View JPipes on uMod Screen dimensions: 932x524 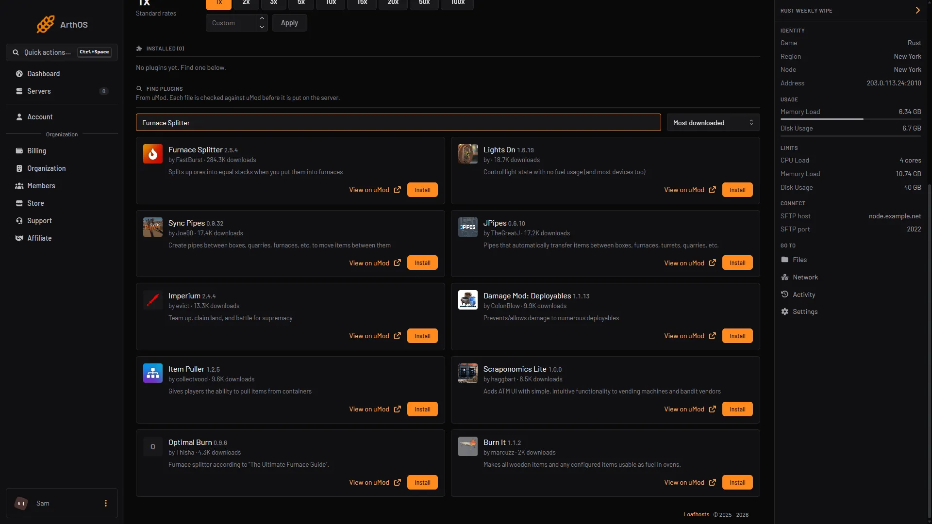[x=690, y=263]
